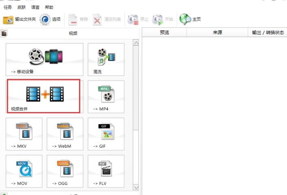
Task: Click the scrollbar up arrow in format list
Action: tap(136, 43)
